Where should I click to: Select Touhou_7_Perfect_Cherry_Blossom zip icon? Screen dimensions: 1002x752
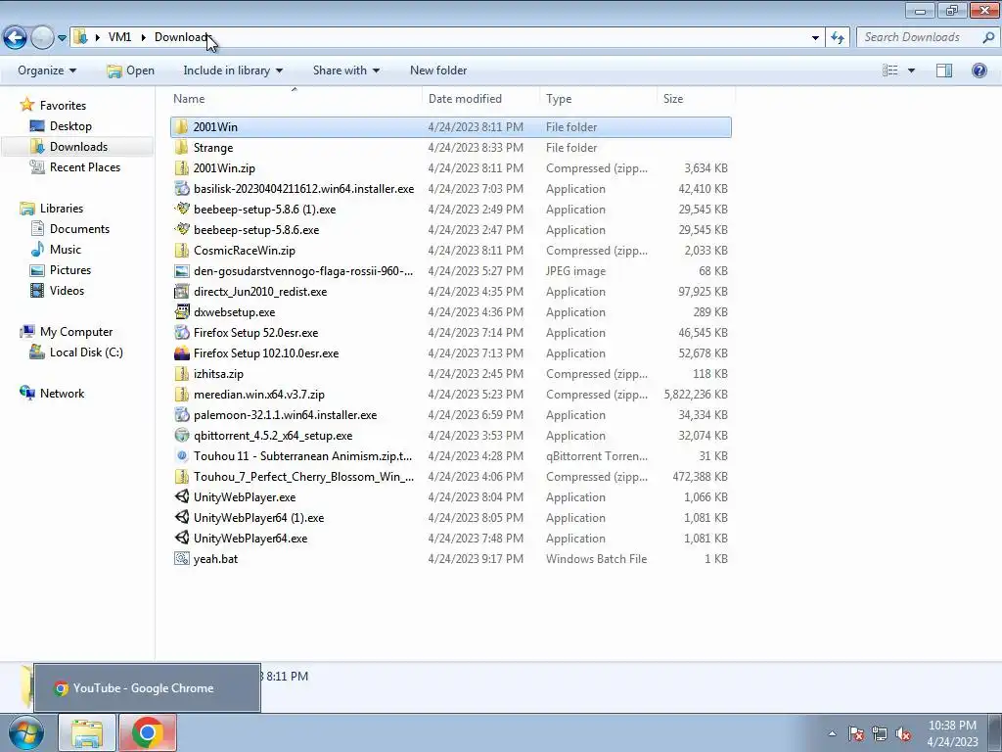181,477
